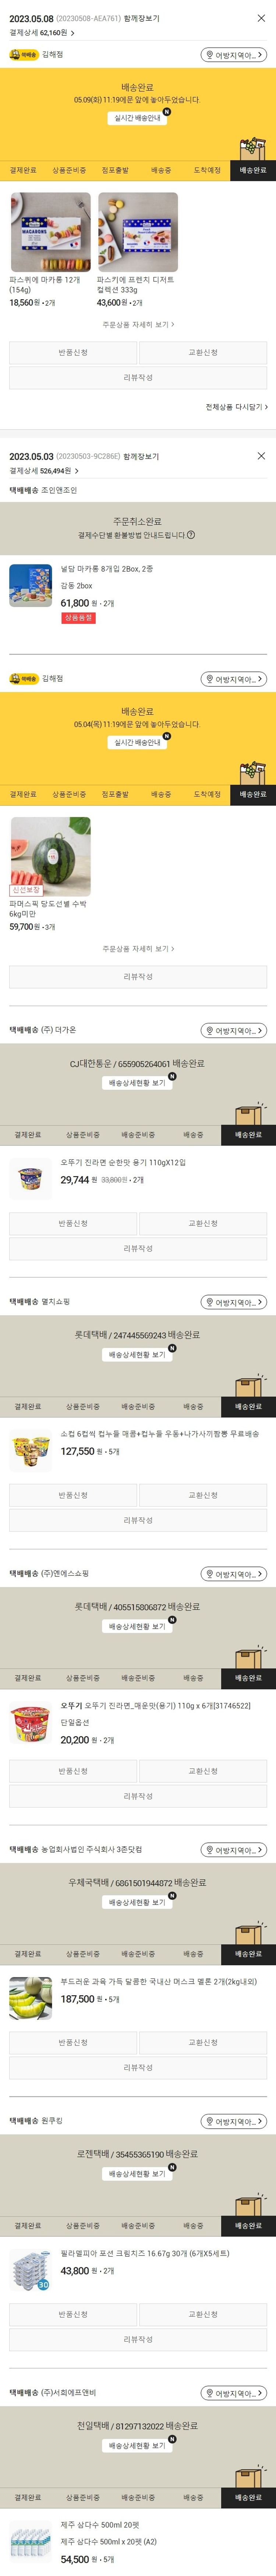The image size is (276, 2576).
Task: Click 반품신청 button for macarons order
Action: [x=73, y=352]
